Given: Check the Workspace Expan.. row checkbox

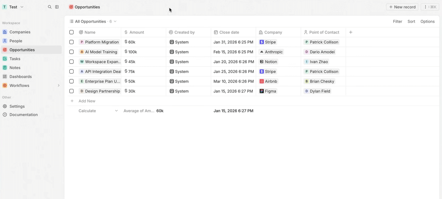Looking at the screenshot, I should point(72,62).
